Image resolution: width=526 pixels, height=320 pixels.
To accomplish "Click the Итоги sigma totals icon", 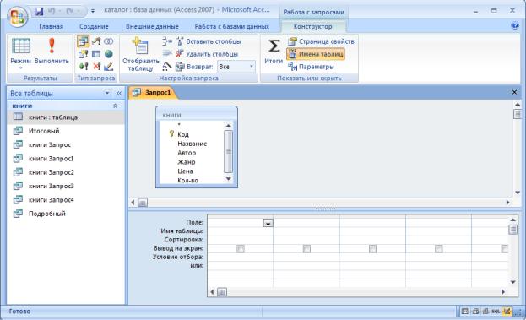I will pos(274,51).
